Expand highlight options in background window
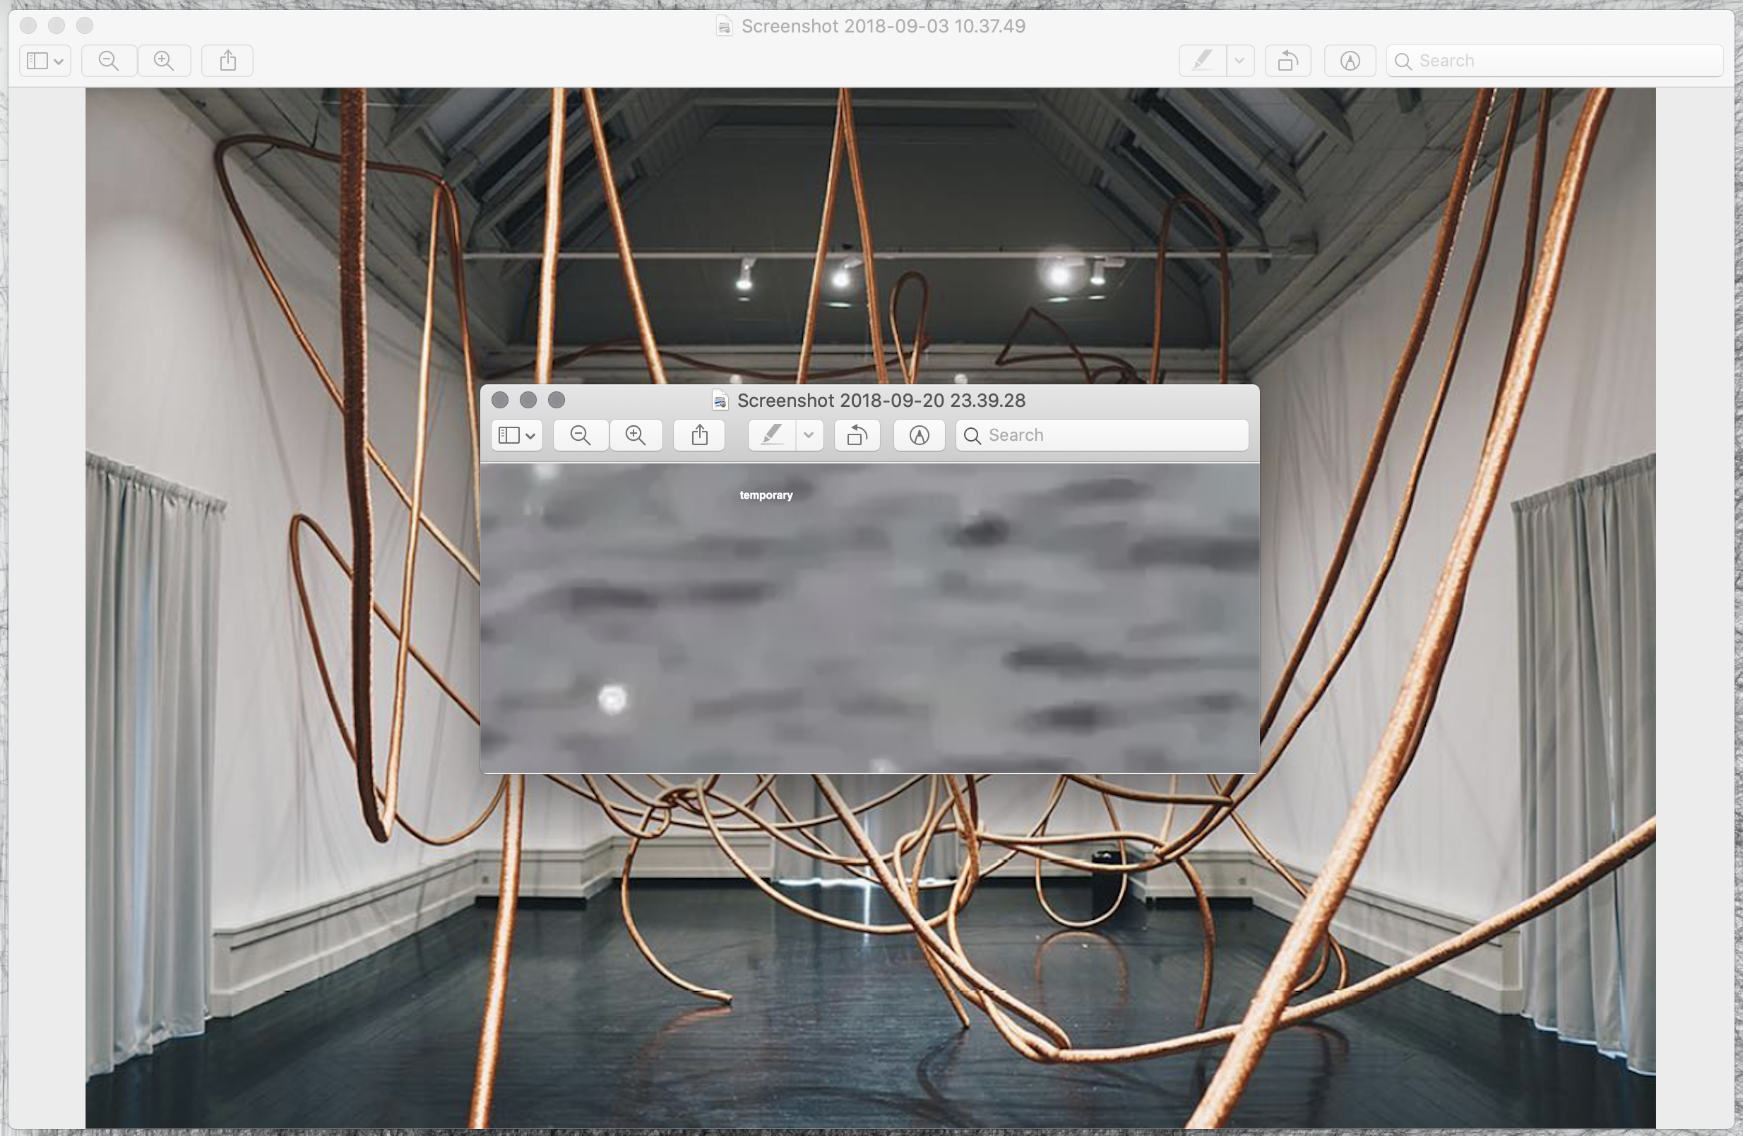 click(1239, 61)
